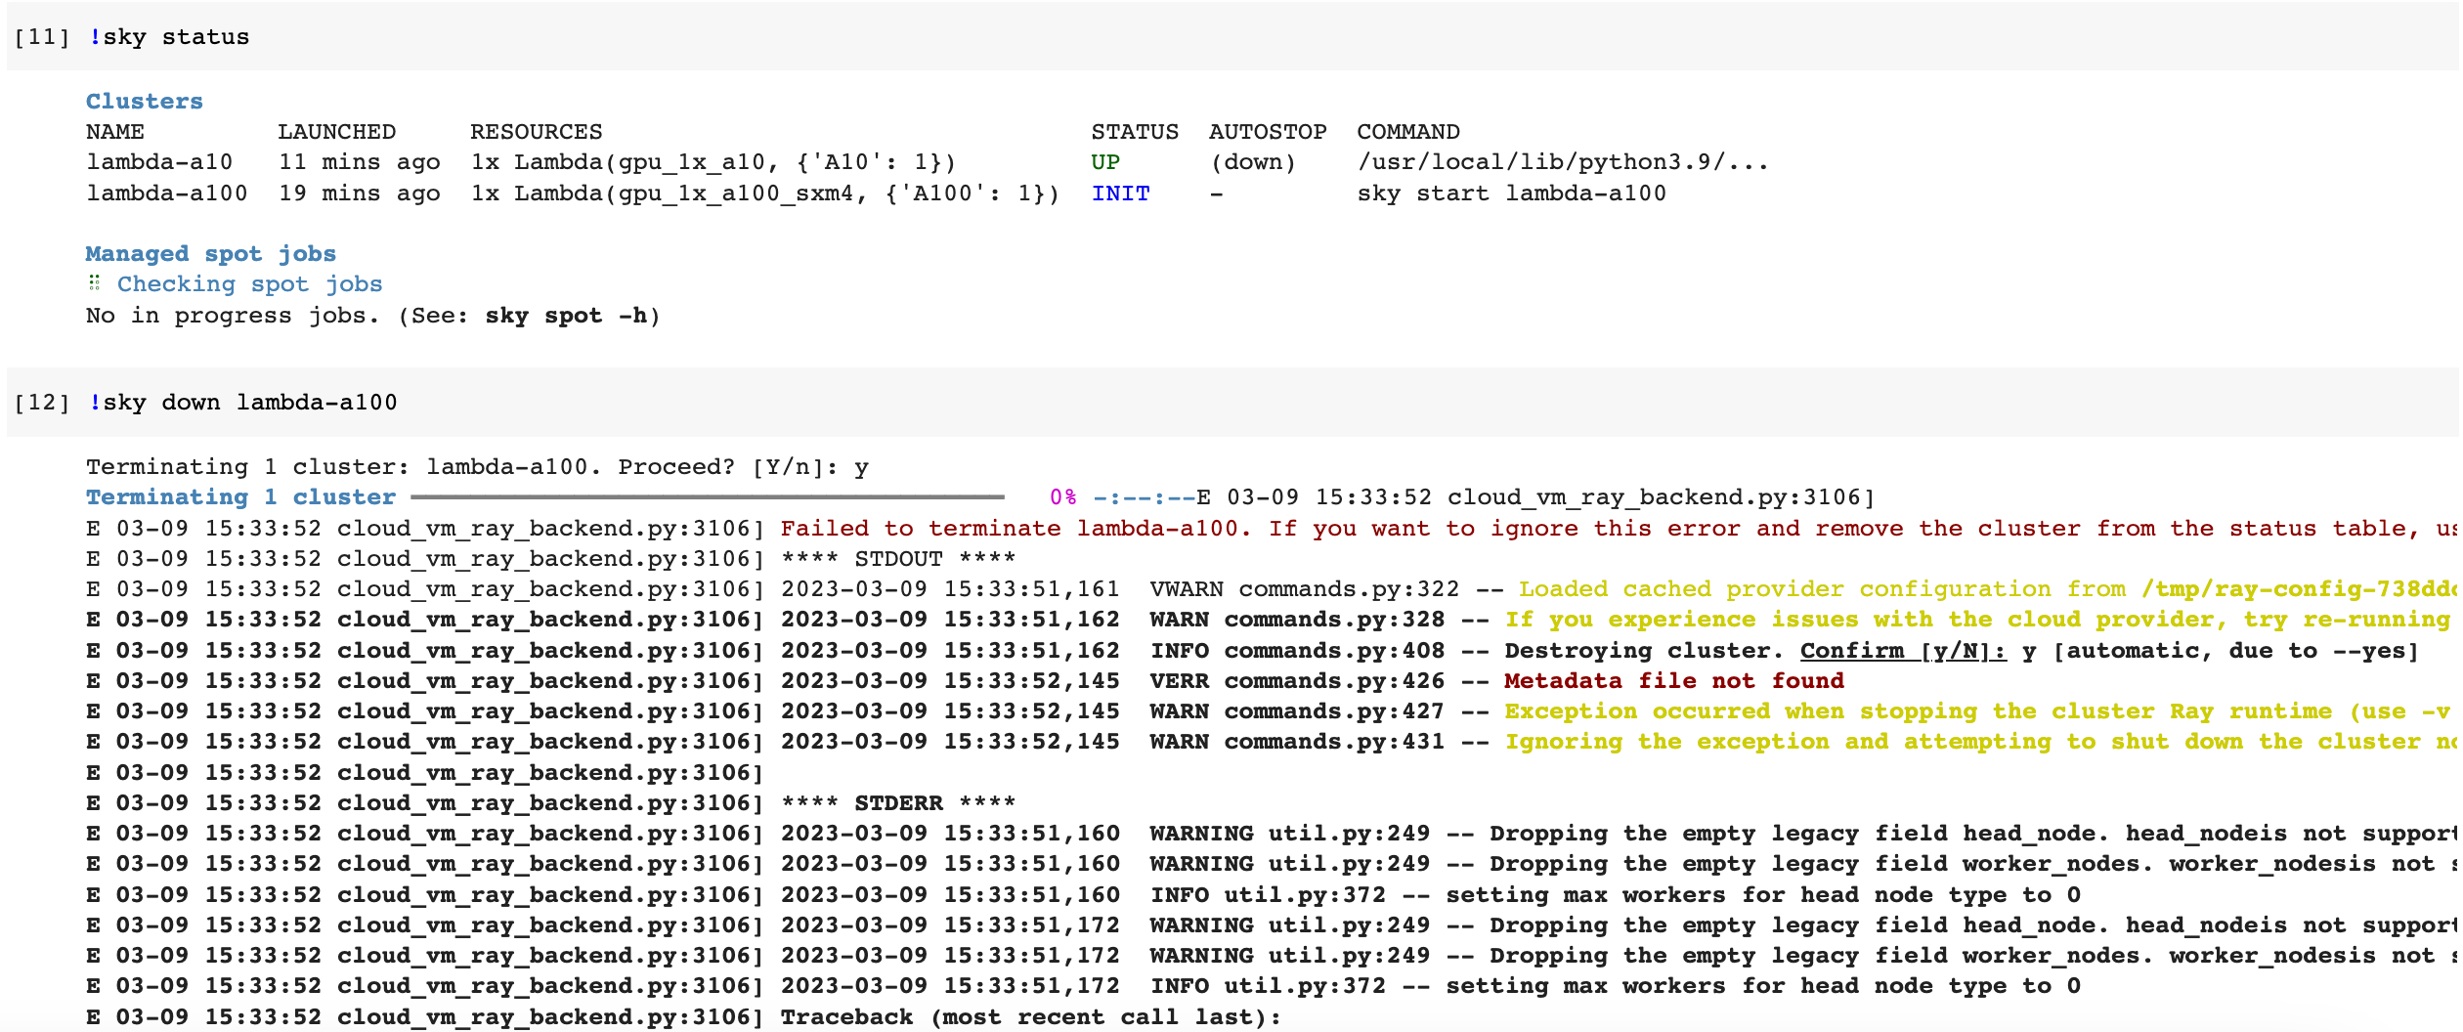The width and height of the screenshot is (2463, 1032).
Task: Click the Managed spot jobs heading
Action: click(211, 252)
